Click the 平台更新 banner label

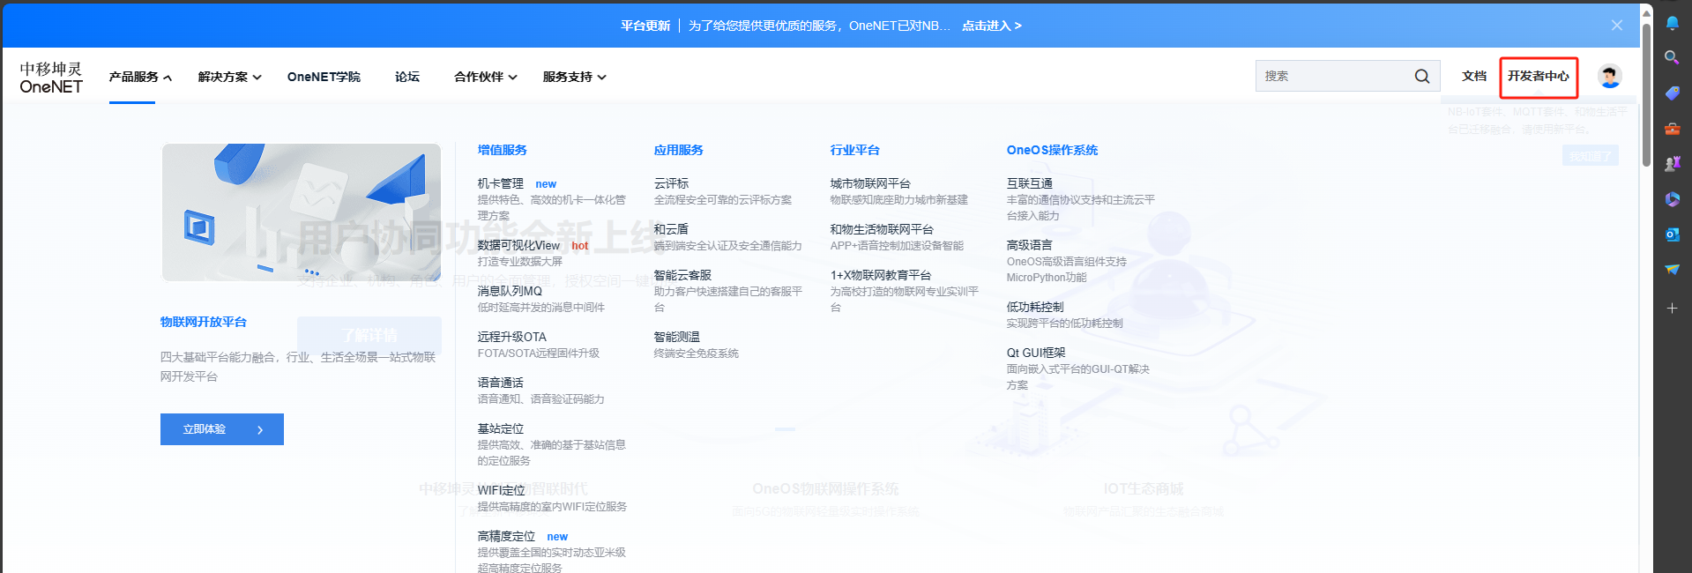point(645,26)
